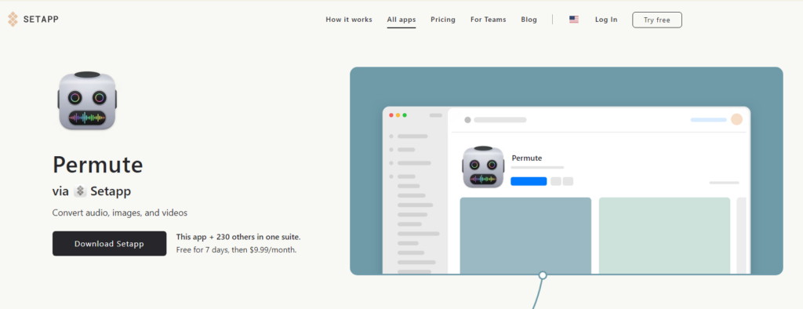Select For Teams in navigation

tap(488, 20)
